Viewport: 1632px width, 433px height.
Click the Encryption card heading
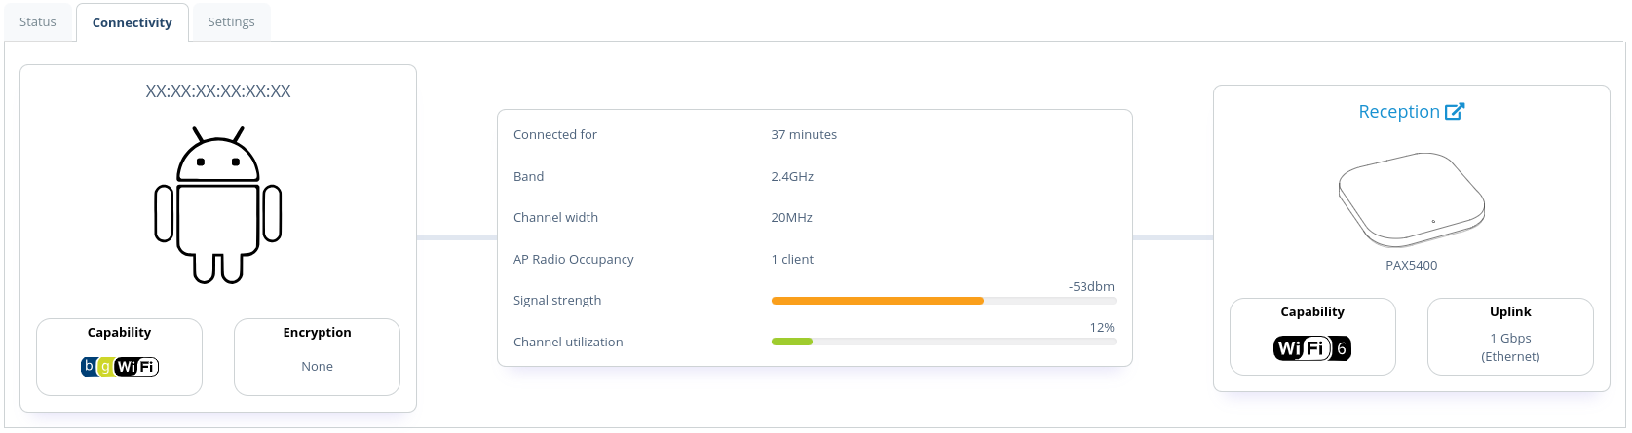317,333
